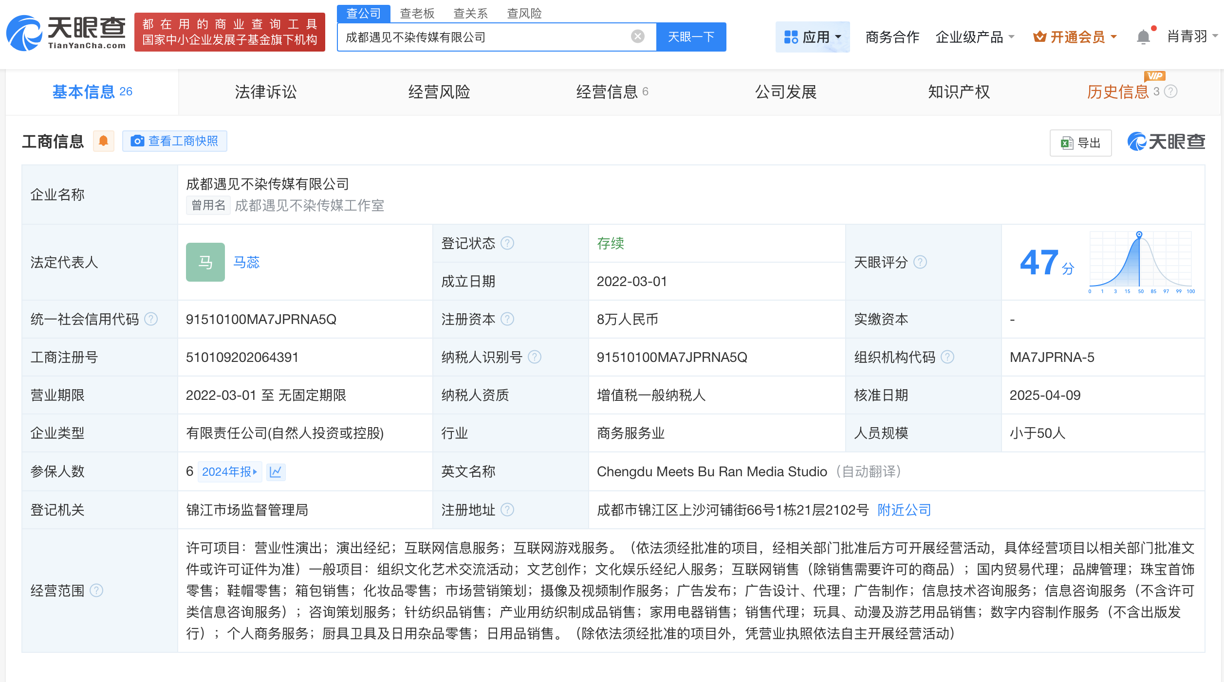Open help icon next to 注册地址
Viewport: 1224px width, 682px height.
[507, 510]
